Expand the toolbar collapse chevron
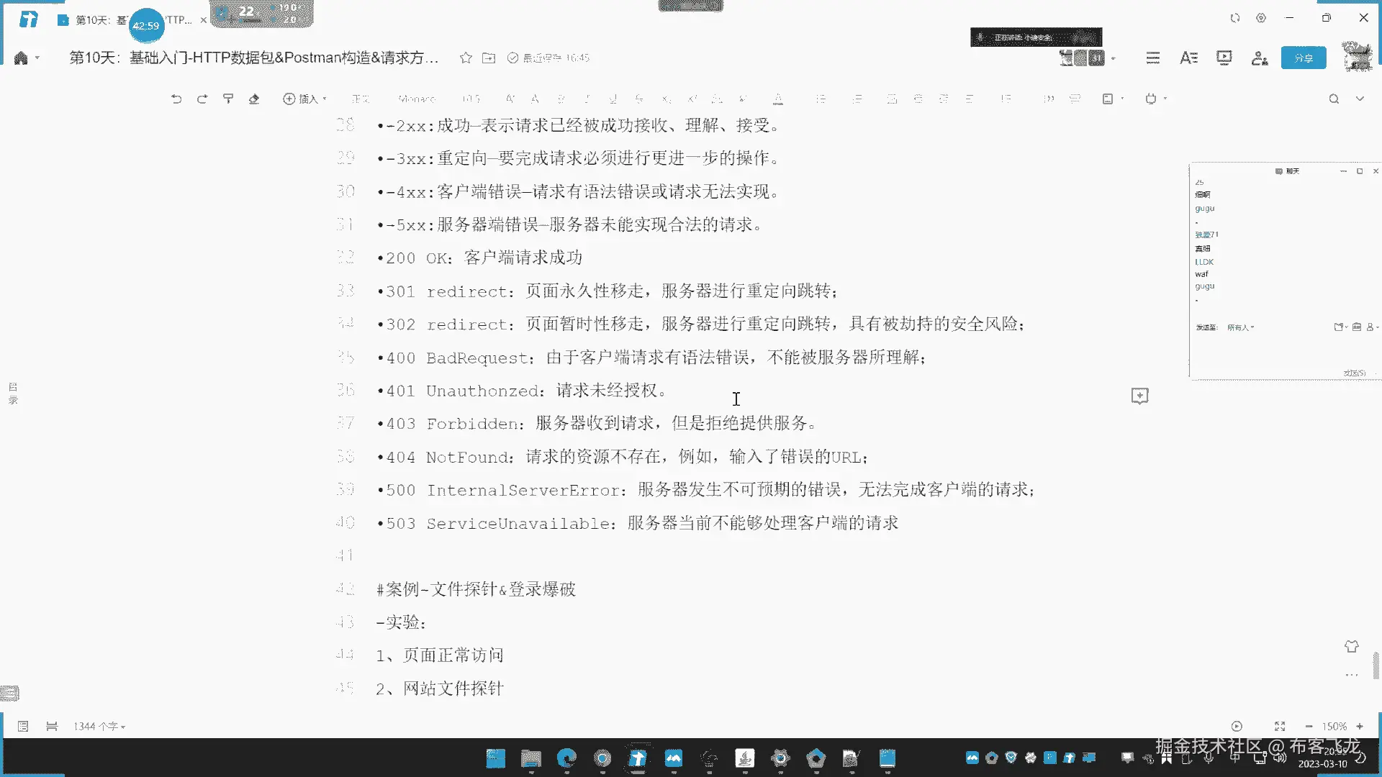The image size is (1382, 777). pos(1360,99)
